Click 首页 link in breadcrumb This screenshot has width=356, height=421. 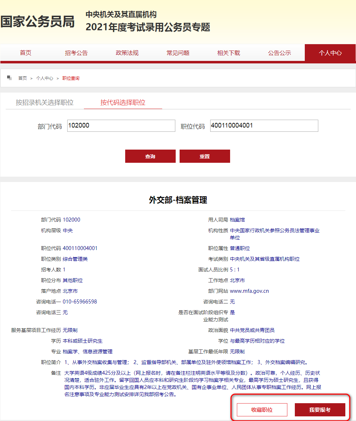click(x=23, y=78)
